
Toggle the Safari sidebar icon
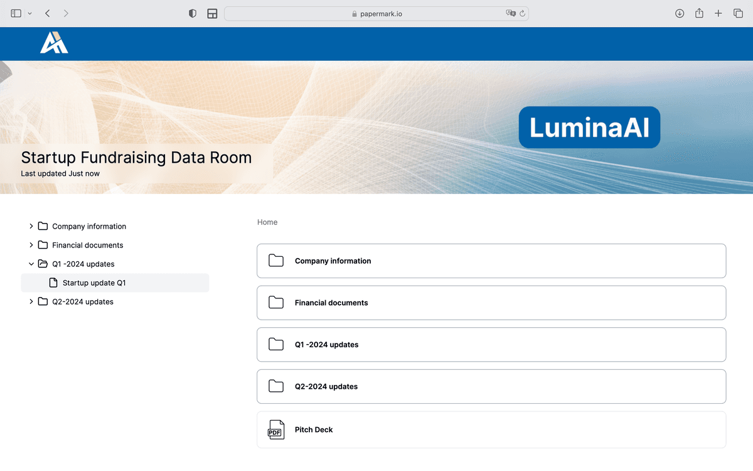tap(16, 13)
